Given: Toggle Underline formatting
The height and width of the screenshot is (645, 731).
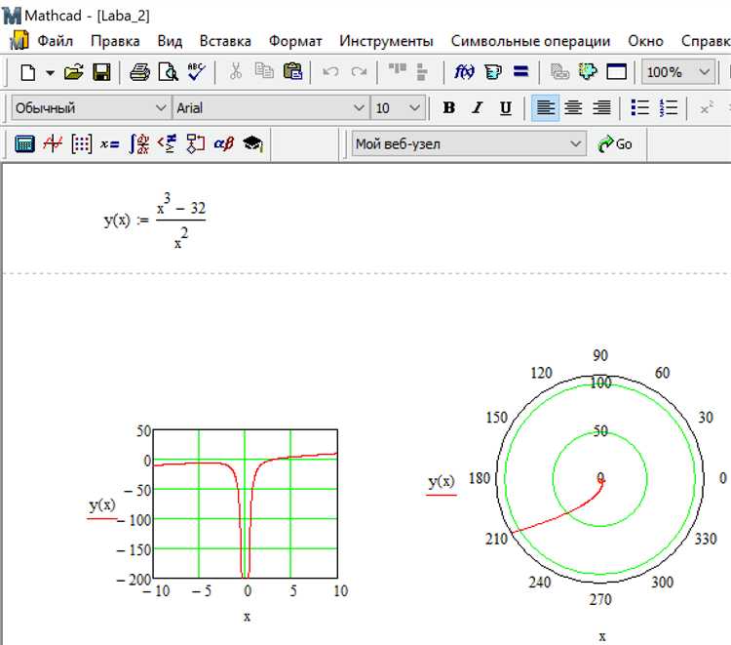Looking at the screenshot, I should 505,107.
